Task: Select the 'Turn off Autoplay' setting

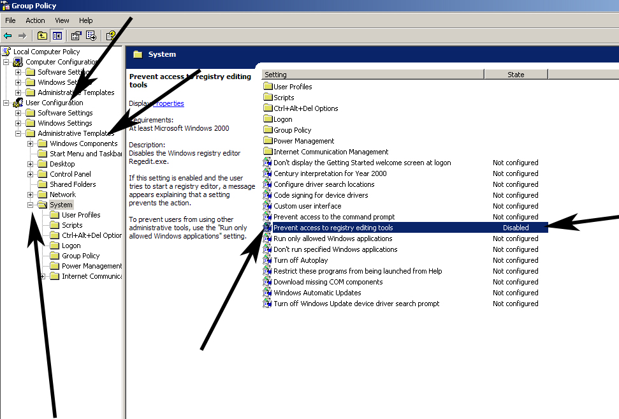Action: pyautogui.click(x=300, y=260)
